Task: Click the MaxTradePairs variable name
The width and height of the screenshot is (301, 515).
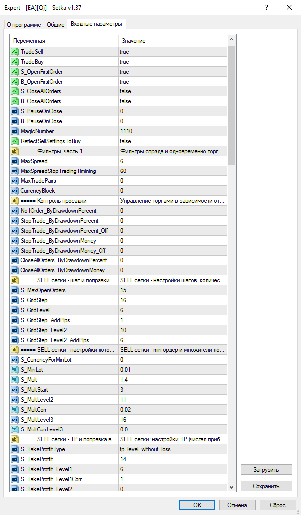Action: tap(37, 181)
